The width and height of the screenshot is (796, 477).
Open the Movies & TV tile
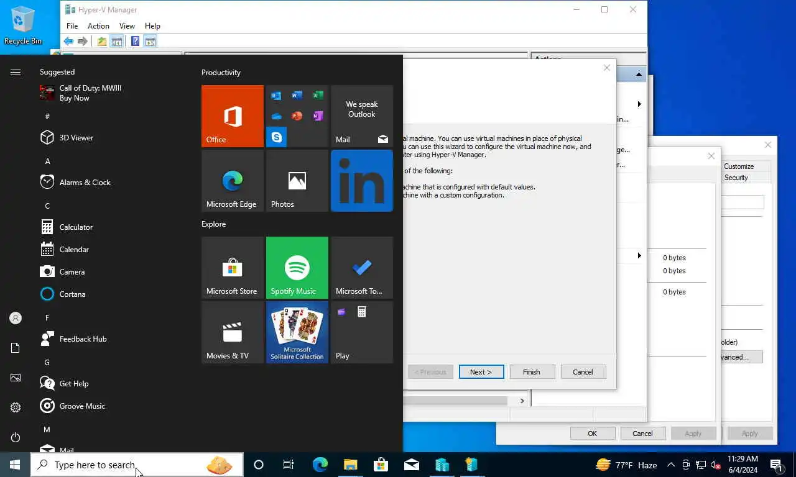[x=233, y=332]
